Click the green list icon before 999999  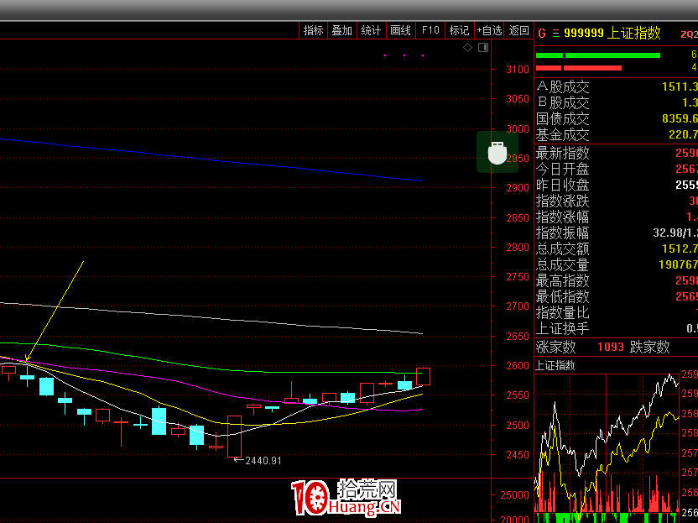(555, 34)
